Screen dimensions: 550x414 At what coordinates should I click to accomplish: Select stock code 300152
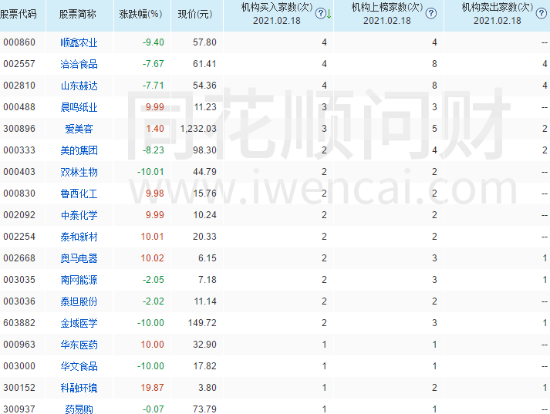pos(19,388)
